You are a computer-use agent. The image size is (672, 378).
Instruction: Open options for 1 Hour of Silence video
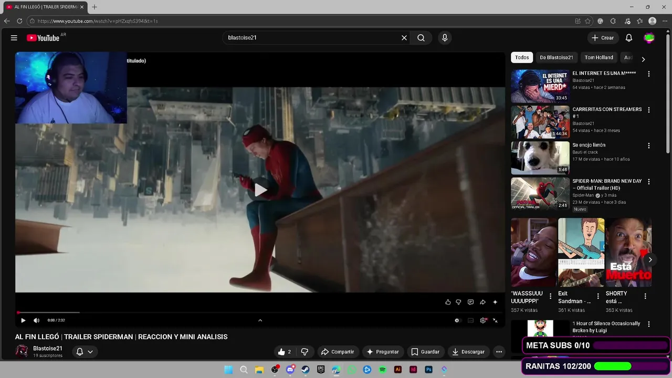click(648, 324)
